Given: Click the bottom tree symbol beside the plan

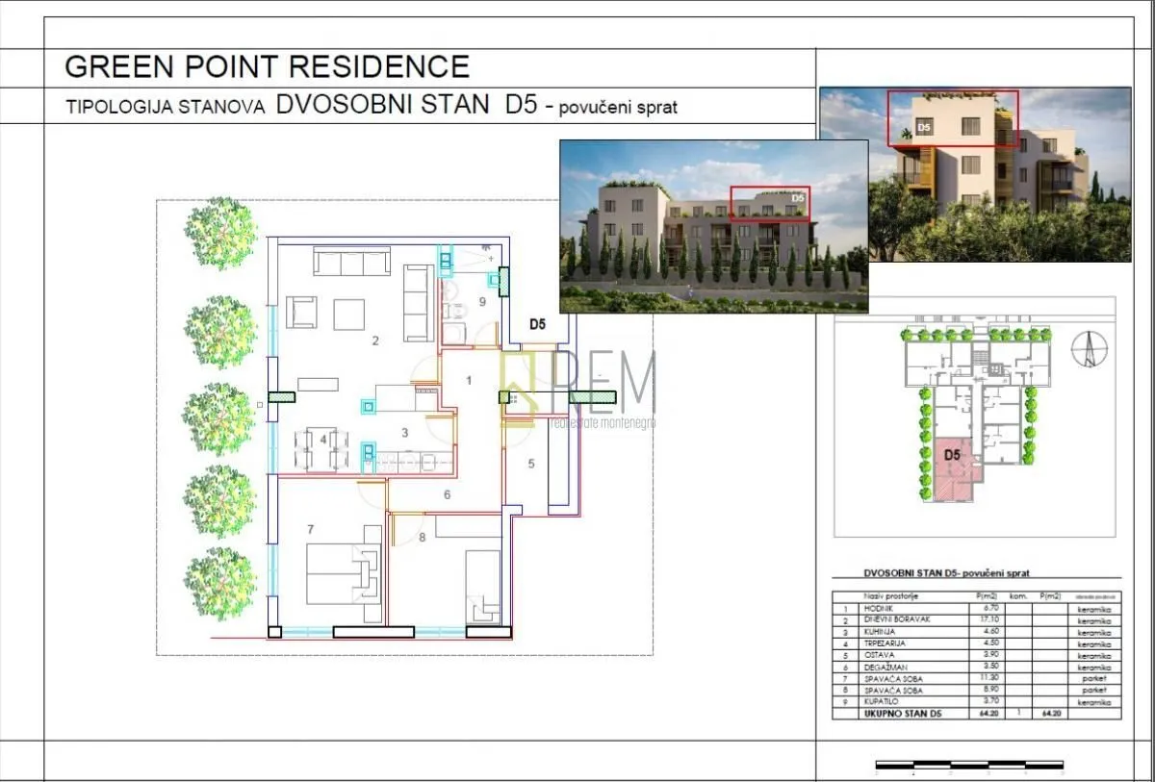Looking at the screenshot, I should [x=220, y=583].
